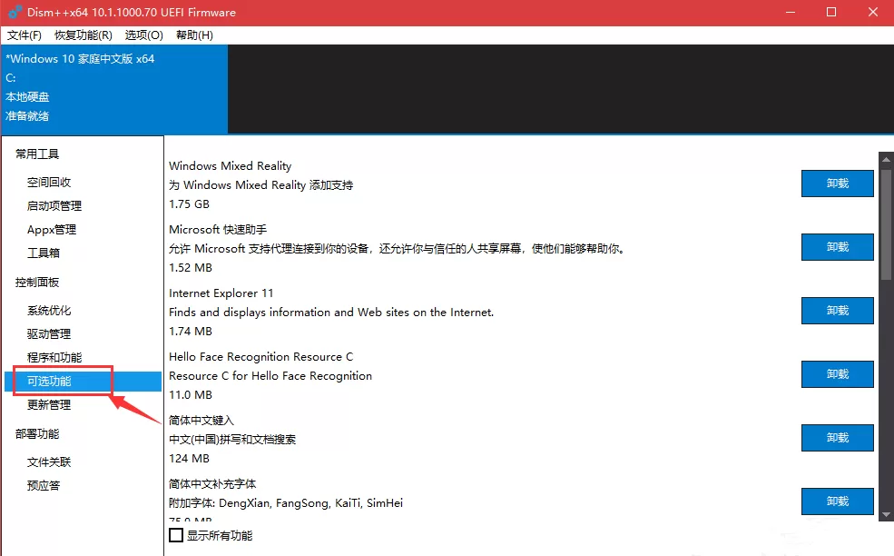Open 程序和功能 in the sidebar

[x=54, y=357]
